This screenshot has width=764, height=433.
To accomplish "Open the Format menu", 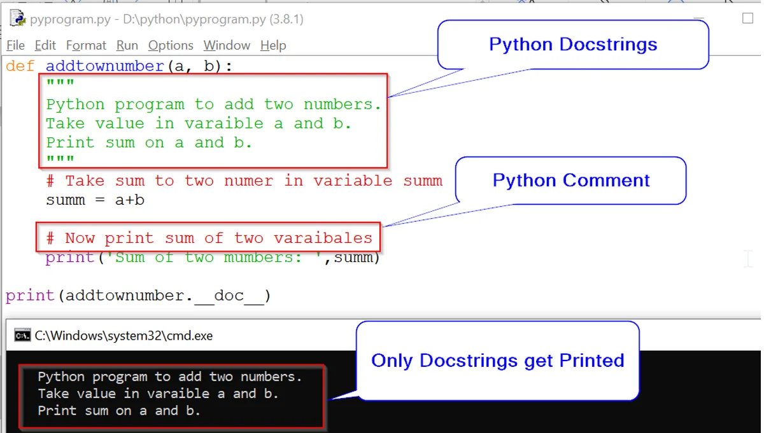I will coord(86,45).
